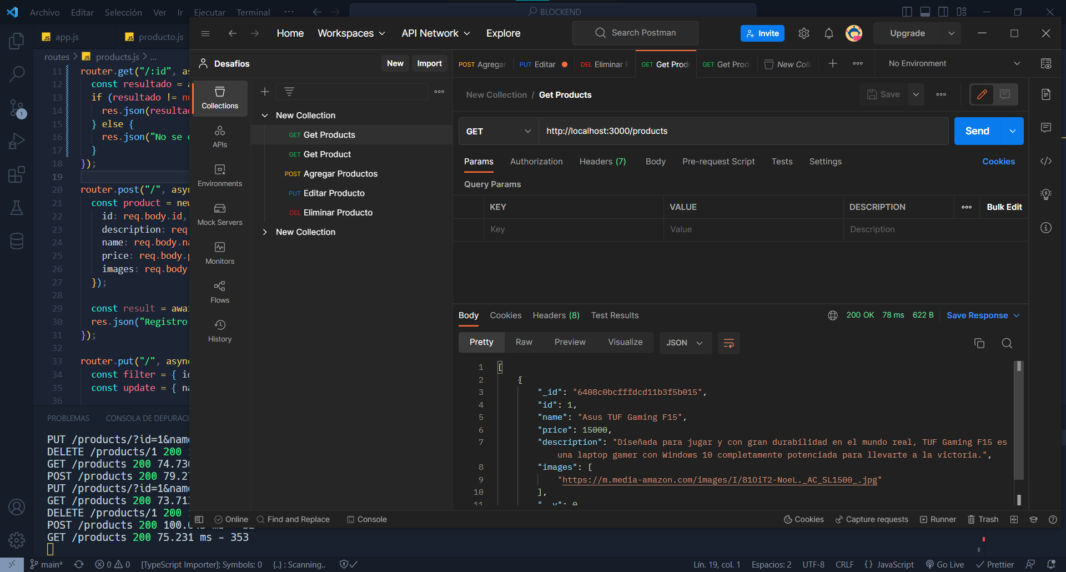
Task: Create new collection with plus icon
Action: pos(265,92)
